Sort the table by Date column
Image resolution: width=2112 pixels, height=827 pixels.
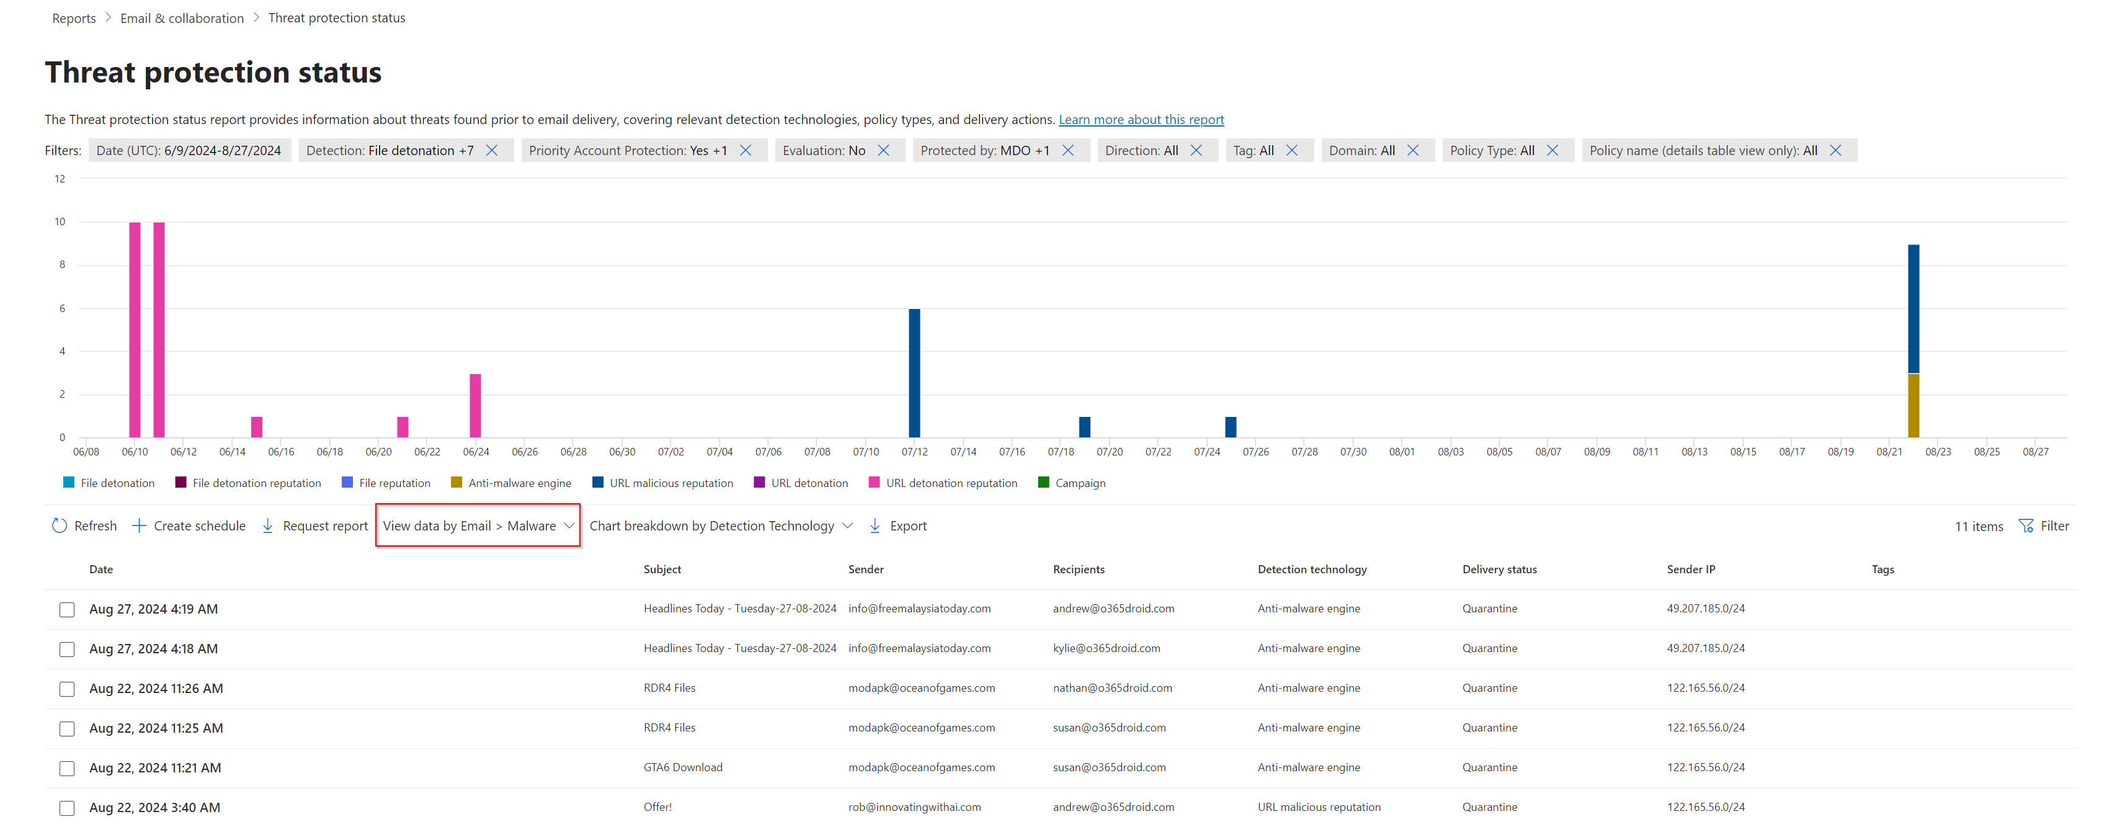point(101,568)
